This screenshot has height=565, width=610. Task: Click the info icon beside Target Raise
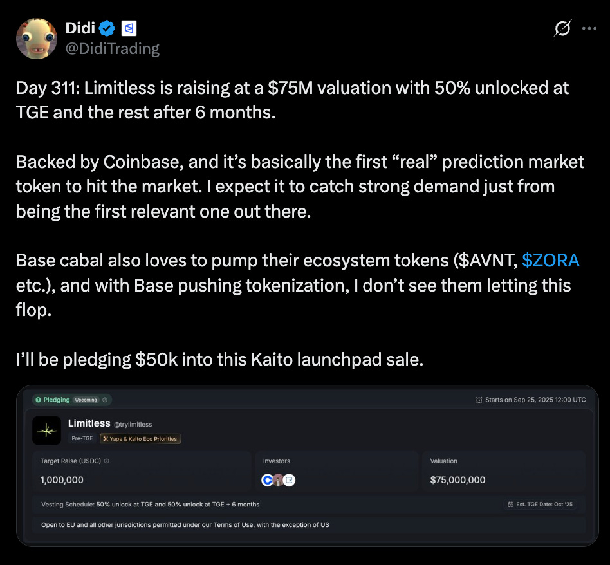pos(106,461)
